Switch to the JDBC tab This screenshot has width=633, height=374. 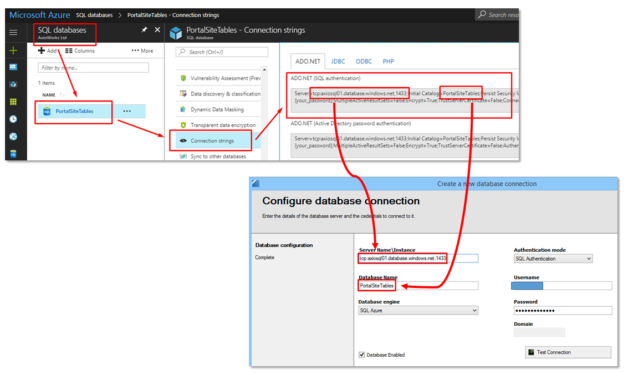[x=338, y=62]
